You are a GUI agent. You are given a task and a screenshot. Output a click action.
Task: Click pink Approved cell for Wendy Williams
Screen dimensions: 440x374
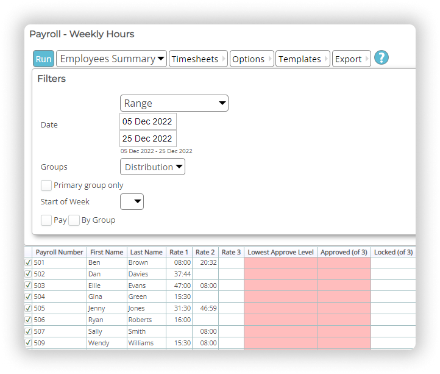tap(344, 343)
